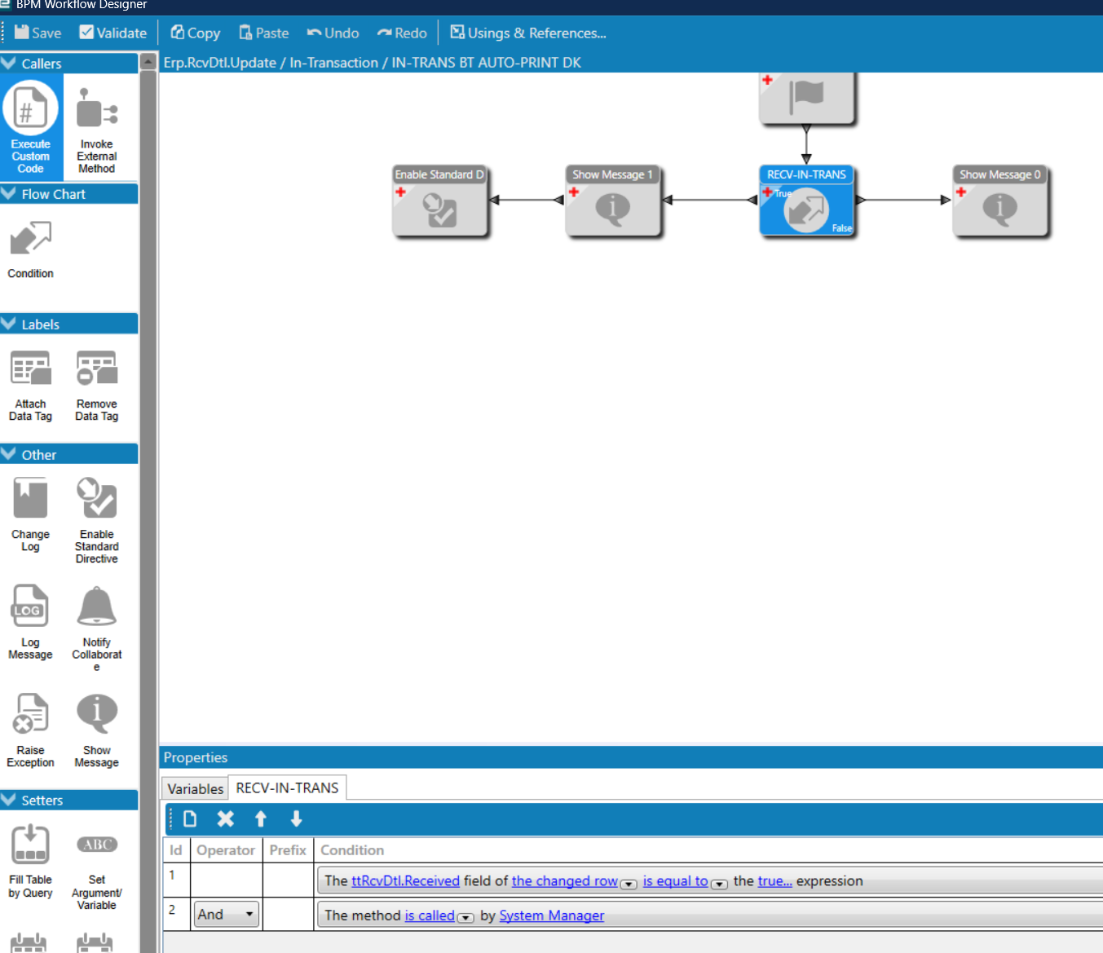Select the Enable Standard D node on canvas
This screenshot has width=1103, height=953.
440,201
